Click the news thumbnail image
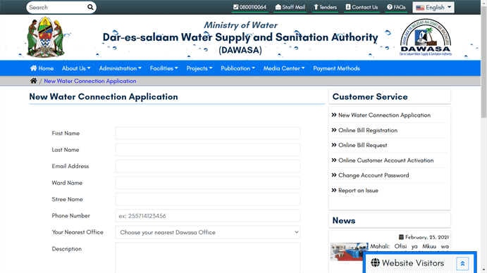487x273 pixels. [349, 252]
